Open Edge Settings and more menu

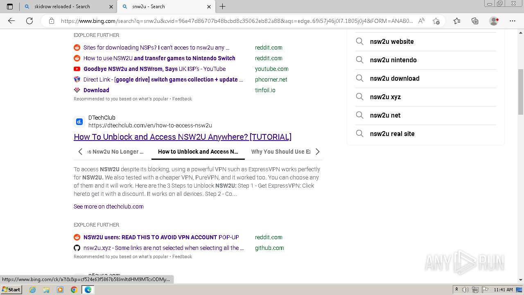513,21
